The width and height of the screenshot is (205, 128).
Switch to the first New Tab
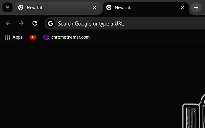click(x=58, y=8)
